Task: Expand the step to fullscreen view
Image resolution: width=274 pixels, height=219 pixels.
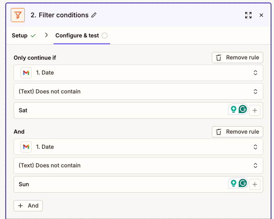Action: 248,15
